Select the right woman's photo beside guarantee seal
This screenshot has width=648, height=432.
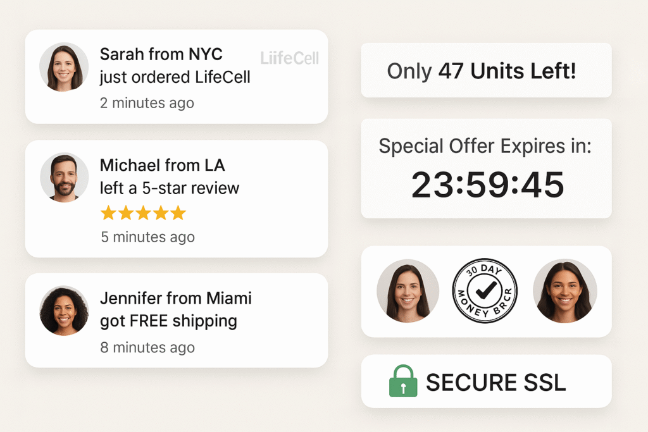tap(565, 291)
